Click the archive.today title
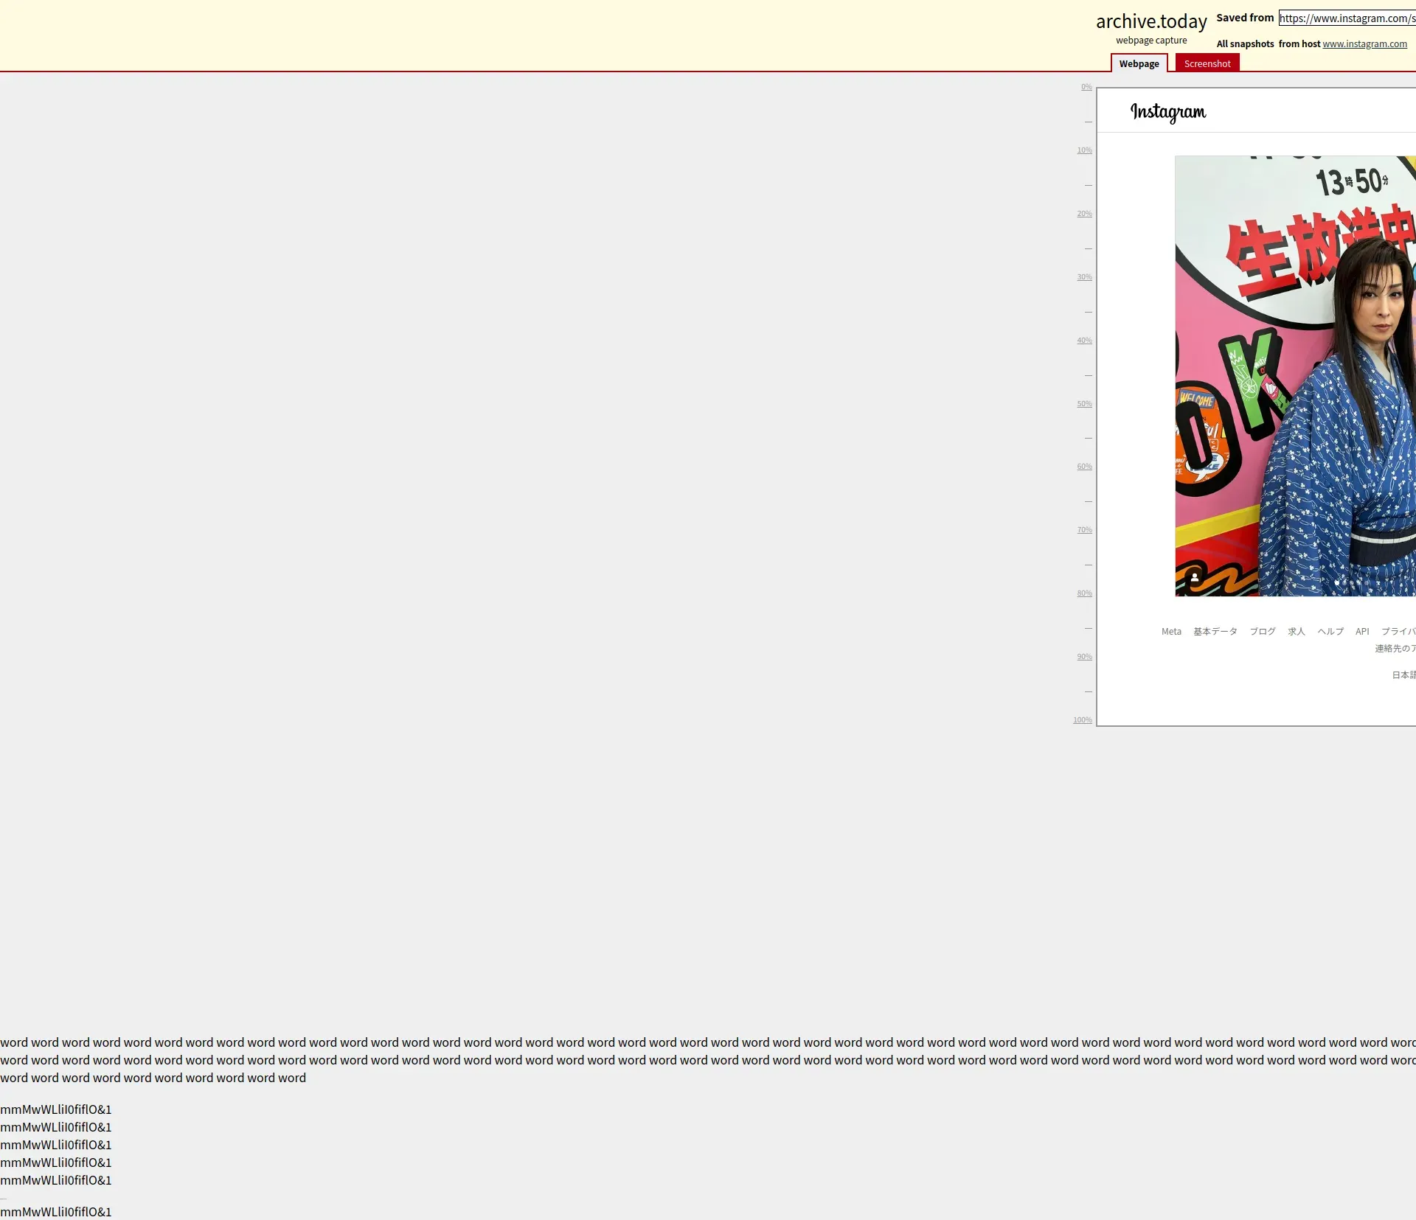 1151,21
